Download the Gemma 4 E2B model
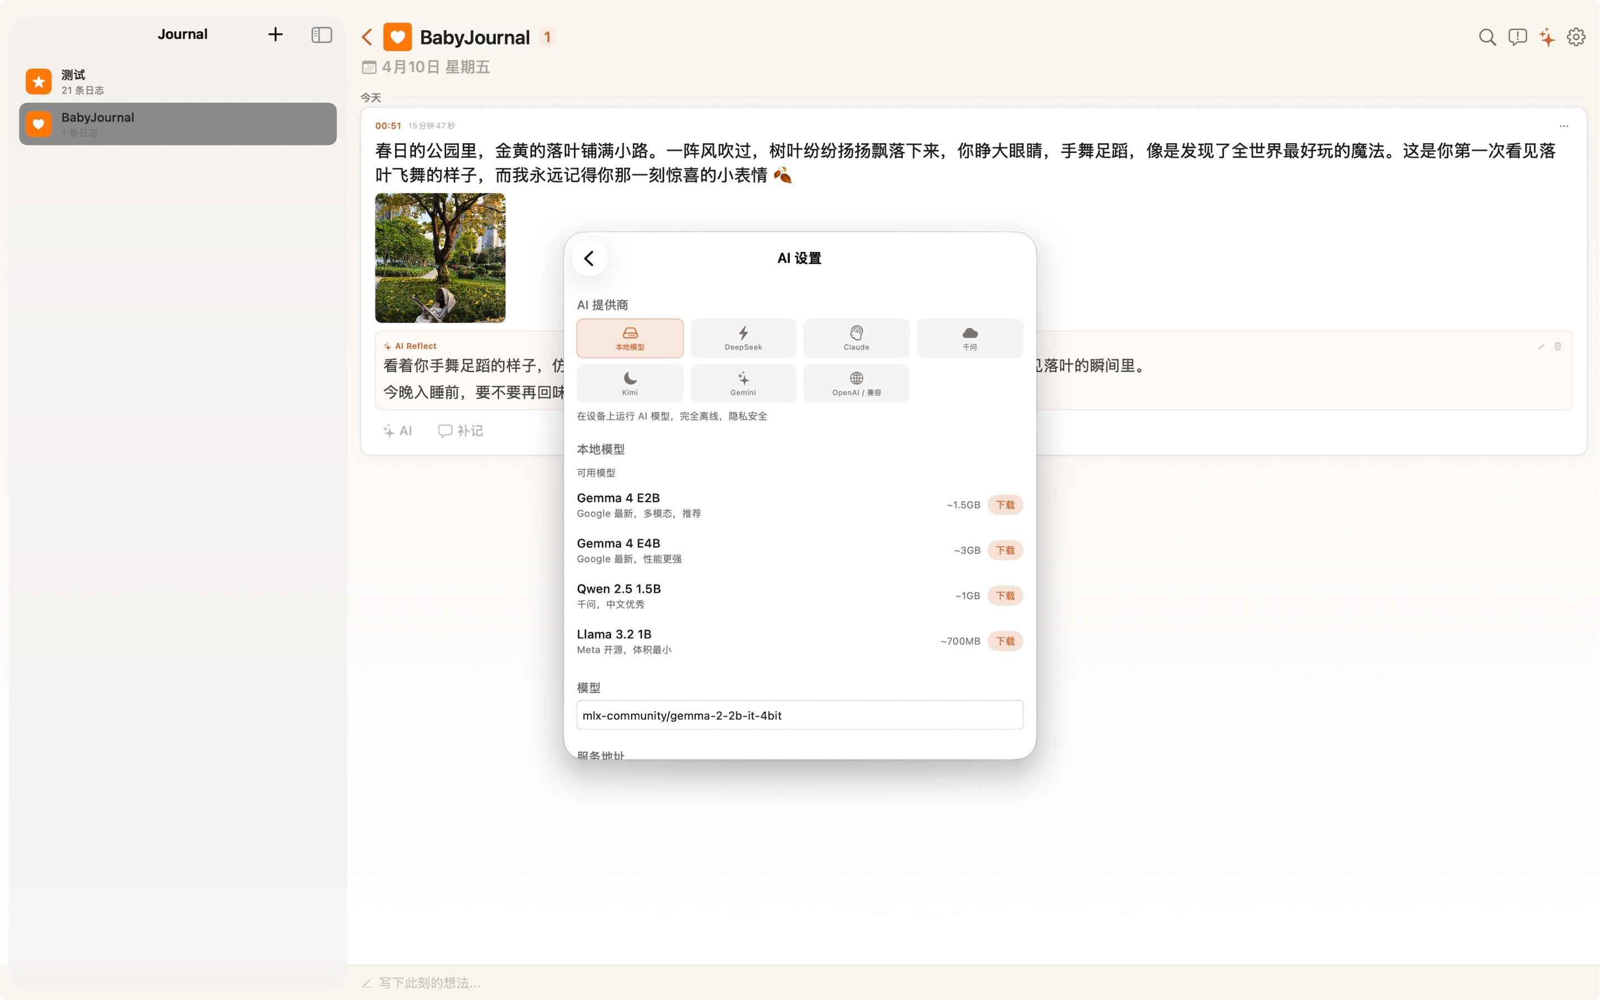 coord(1005,504)
